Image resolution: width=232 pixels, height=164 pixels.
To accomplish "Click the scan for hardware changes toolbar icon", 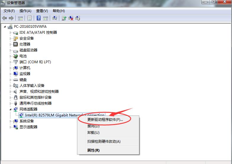I will pyautogui.click(x=55, y=18).
